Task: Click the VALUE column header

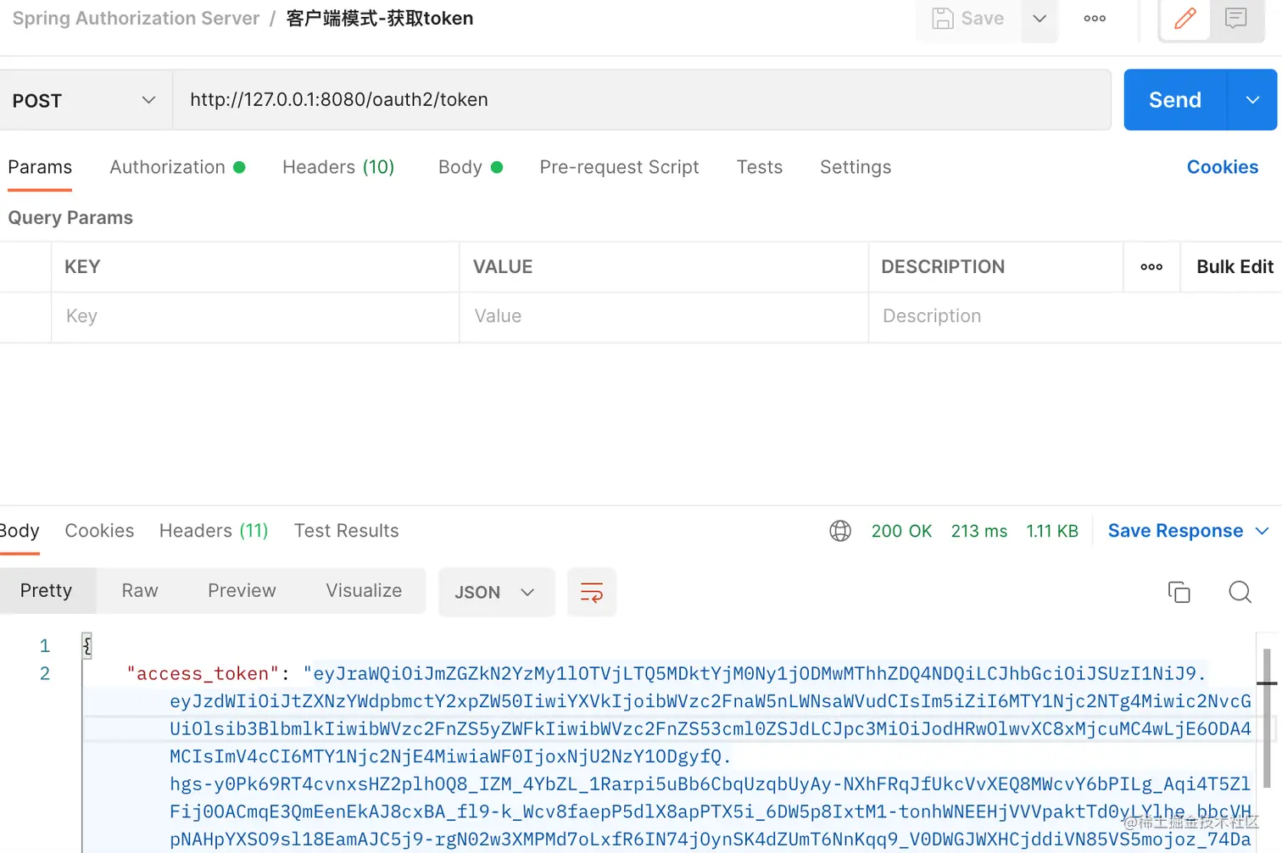Action: (503, 267)
